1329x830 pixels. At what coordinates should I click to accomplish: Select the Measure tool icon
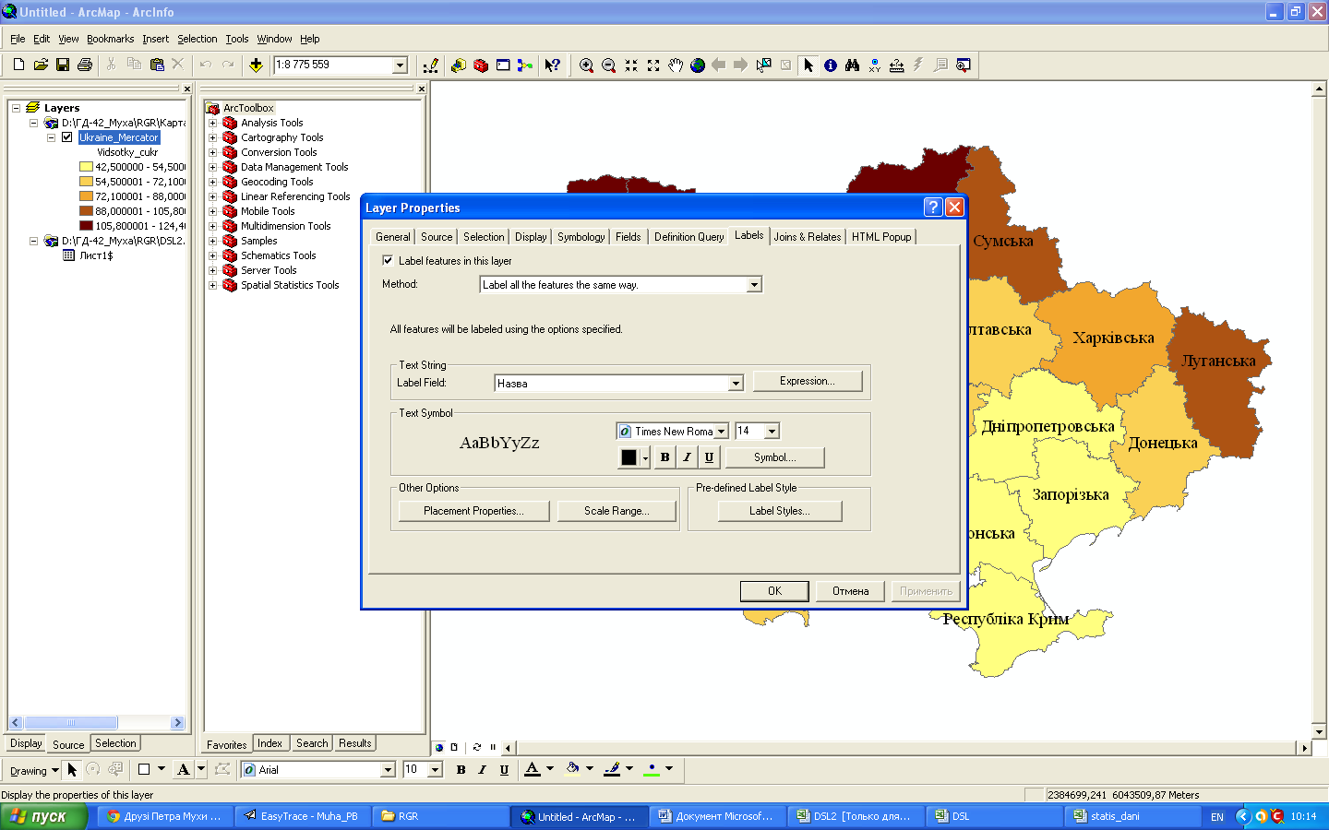[x=896, y=65]
